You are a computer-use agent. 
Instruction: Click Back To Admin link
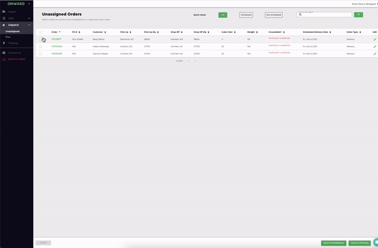pyautogui.click(x=16, y=59)
